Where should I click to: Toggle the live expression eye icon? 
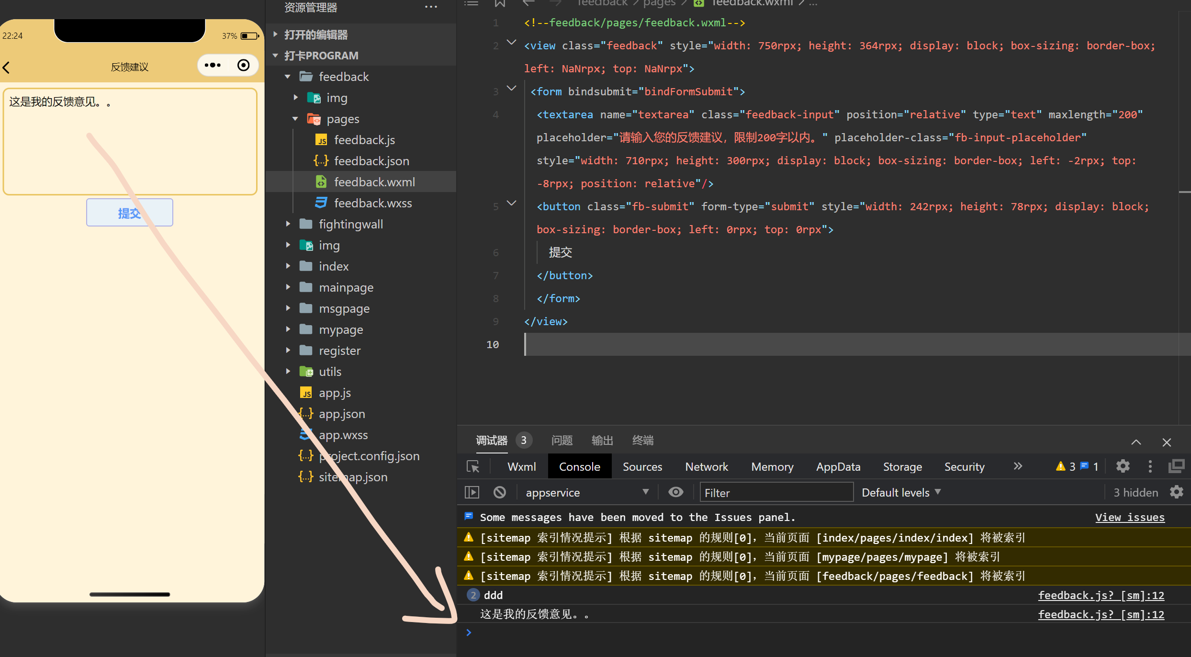[x=675, y=492]
